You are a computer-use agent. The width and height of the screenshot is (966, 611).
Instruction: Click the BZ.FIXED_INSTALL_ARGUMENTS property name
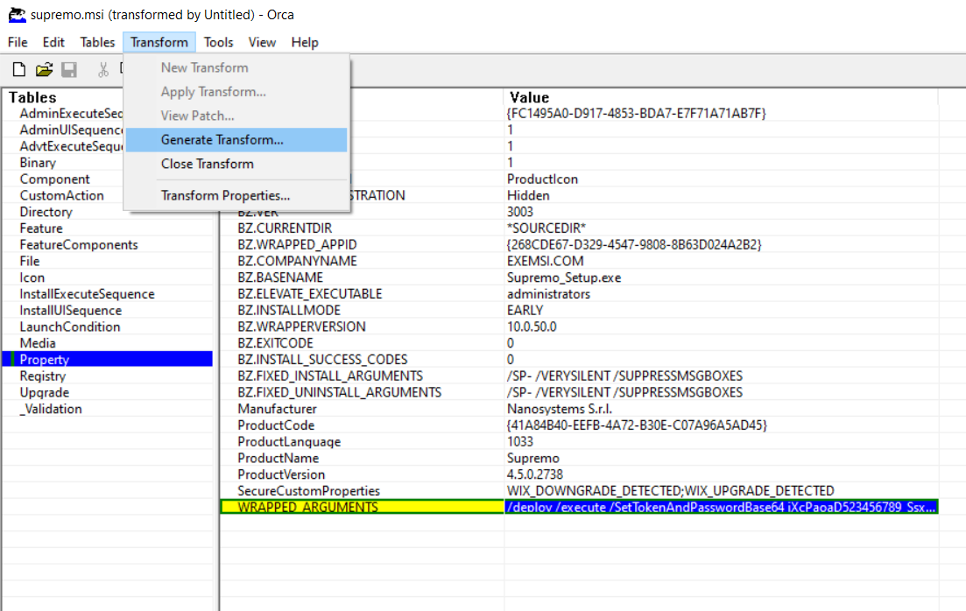coord(330,376)
